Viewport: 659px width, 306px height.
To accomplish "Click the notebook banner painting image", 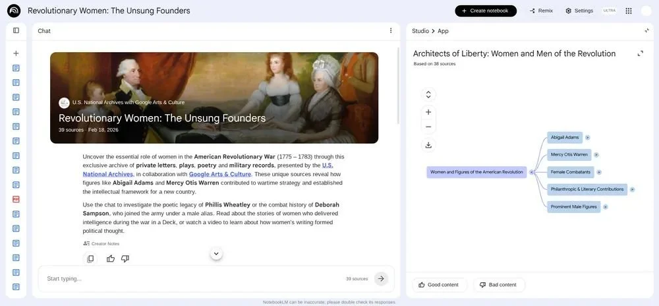I will (214, 98).
